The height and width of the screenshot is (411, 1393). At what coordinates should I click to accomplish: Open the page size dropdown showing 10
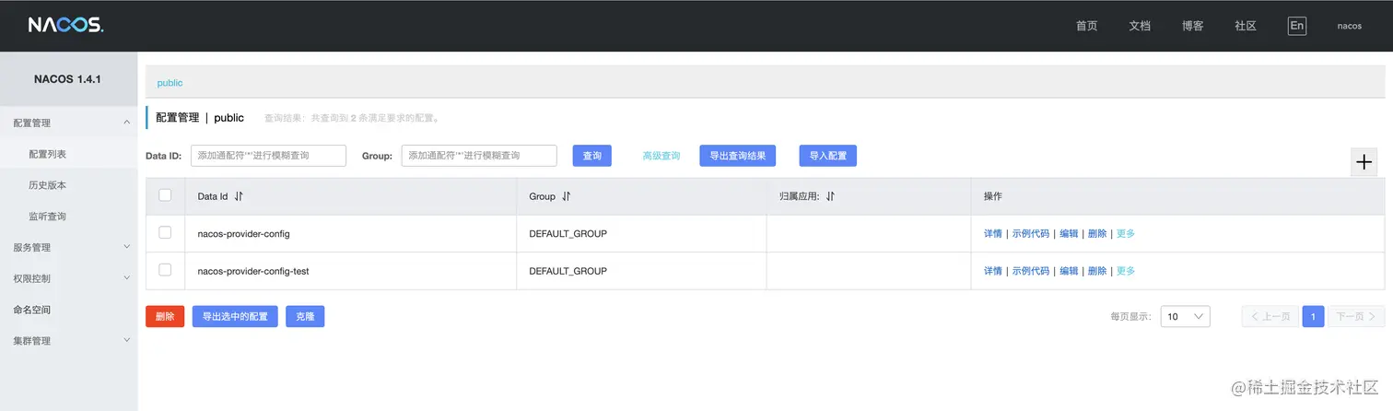coord(1185,316)
